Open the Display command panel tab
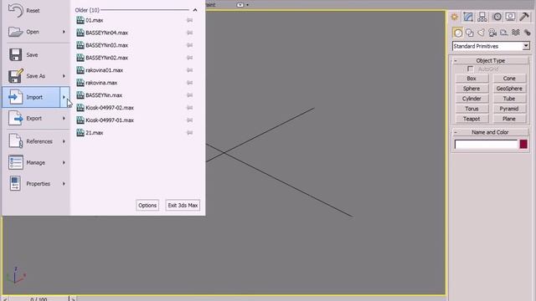This screenshot has height=301, width=536. point(511,17)
